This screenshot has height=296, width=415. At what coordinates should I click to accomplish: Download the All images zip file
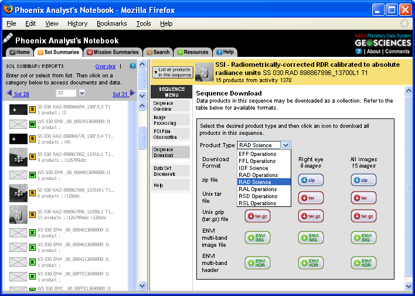coord(363,181)
